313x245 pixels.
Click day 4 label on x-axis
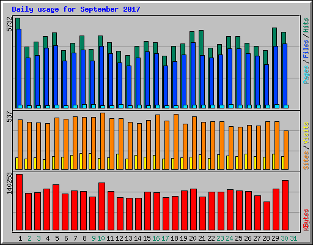pos(48,238)
